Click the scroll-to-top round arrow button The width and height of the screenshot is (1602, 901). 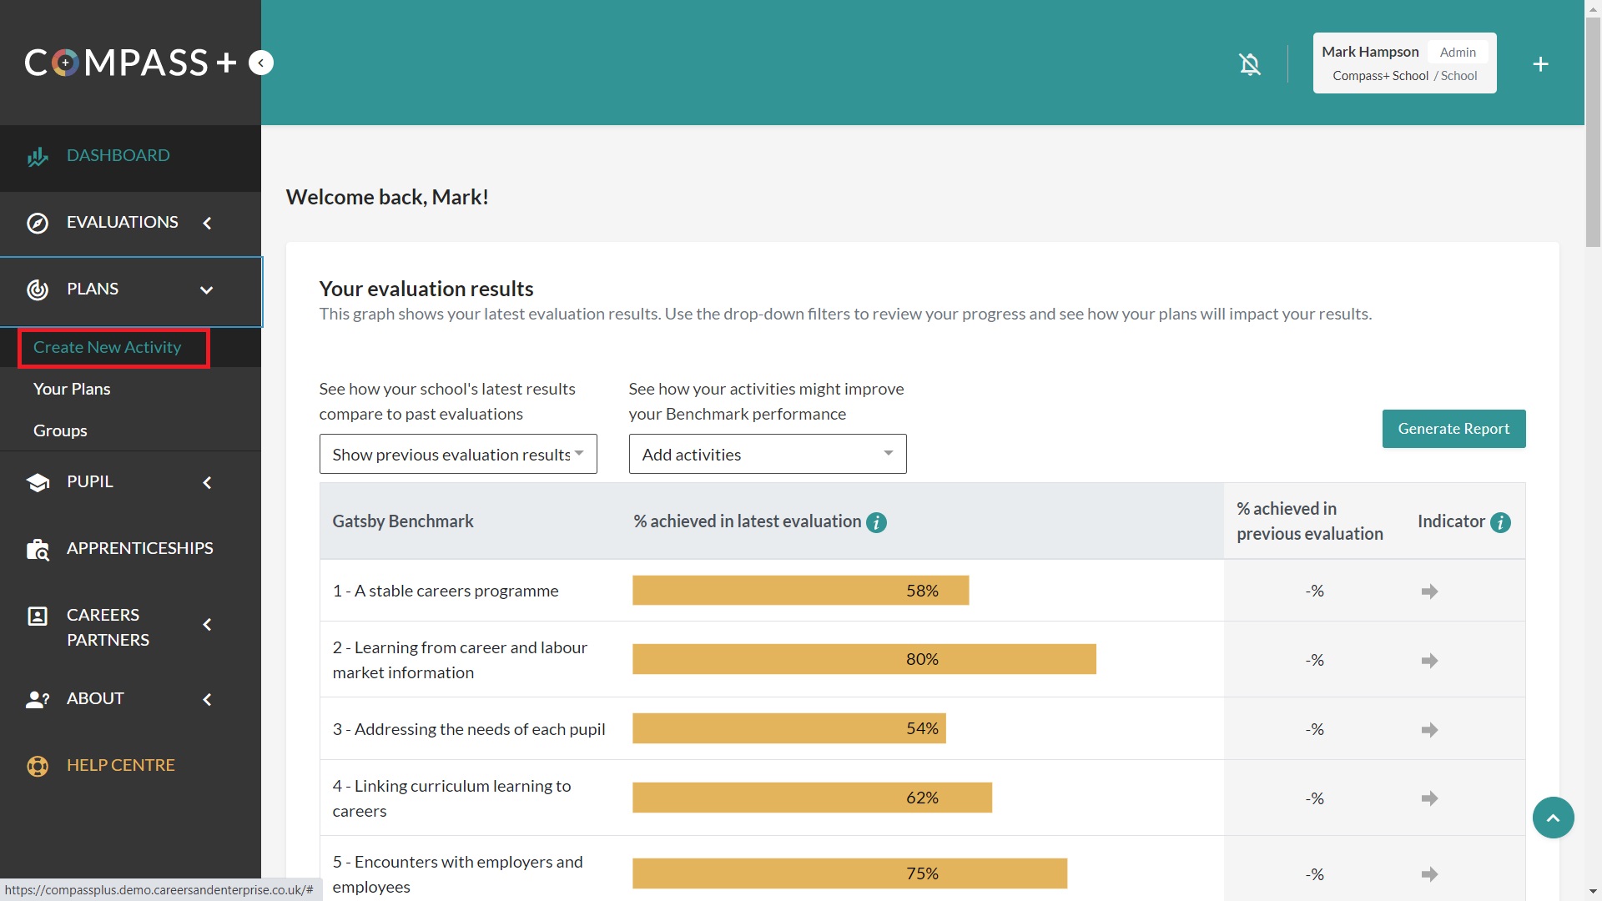pyautogui.click(x=1553, y=818)
